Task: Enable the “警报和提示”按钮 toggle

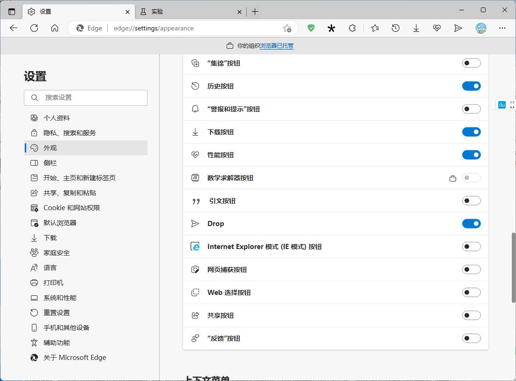Action: (471, 109)
